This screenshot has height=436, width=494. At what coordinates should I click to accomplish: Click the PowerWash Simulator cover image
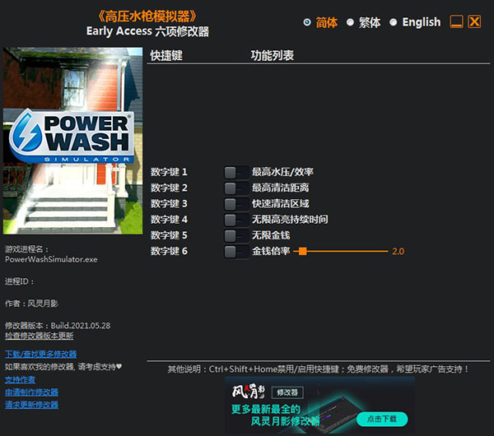(69, 141)
